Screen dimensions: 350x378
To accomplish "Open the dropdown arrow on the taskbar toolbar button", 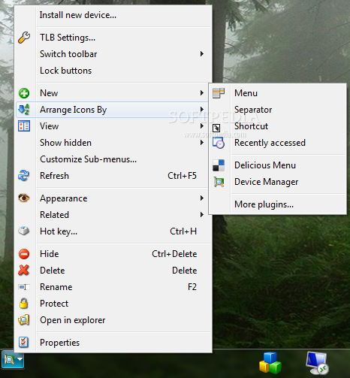I will (20, 359).
